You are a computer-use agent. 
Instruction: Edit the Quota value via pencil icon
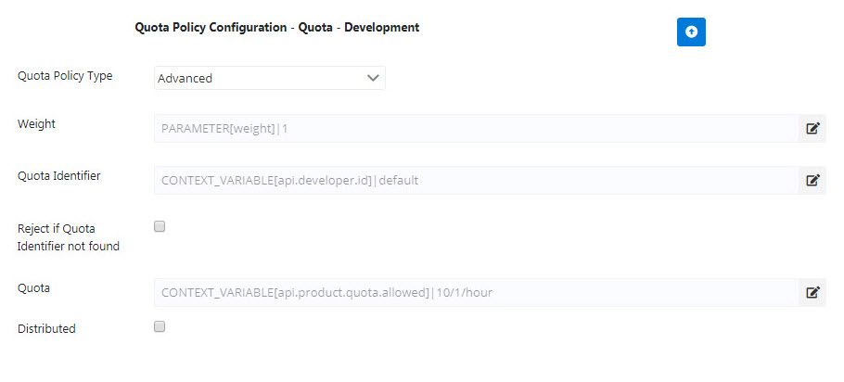click(812, 292)
